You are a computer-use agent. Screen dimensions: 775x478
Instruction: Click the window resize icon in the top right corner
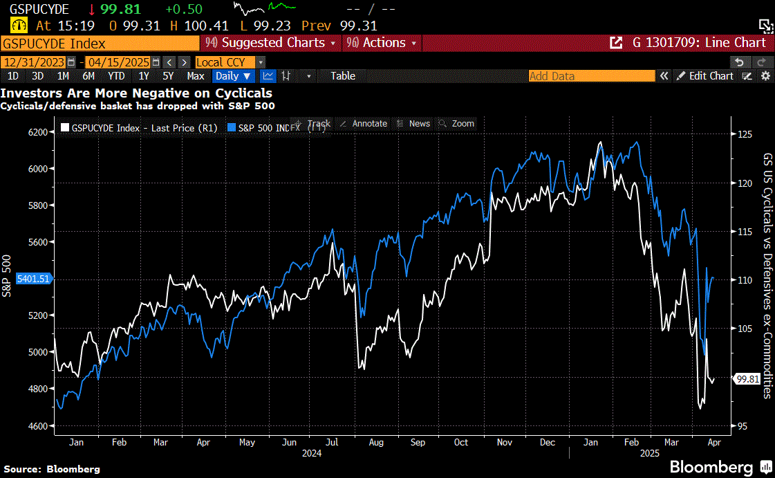[x=766, y=26]
